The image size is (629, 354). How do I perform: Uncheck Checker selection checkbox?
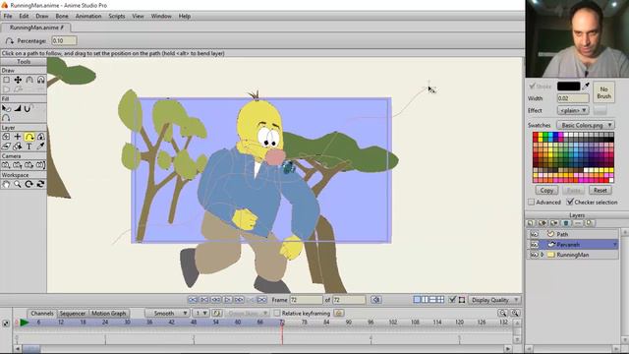pos(570,202)
